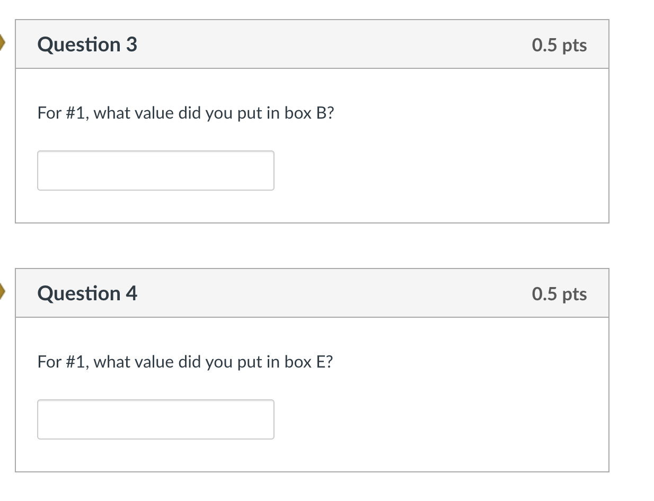
Task: Click the 0.5 pts label on Question 3
Action: (x=560, y=46)
